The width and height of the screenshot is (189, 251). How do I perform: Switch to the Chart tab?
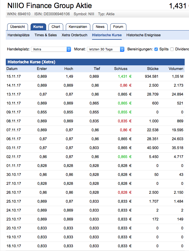click(x=56, y=27)
